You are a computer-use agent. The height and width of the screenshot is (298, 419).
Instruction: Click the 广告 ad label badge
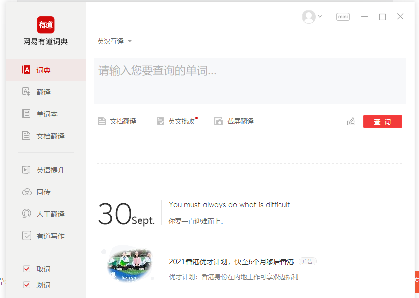pyautogui.click(x=307, y=262)
